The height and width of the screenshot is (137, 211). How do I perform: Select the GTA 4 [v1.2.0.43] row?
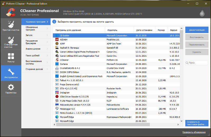coord(116,88)
